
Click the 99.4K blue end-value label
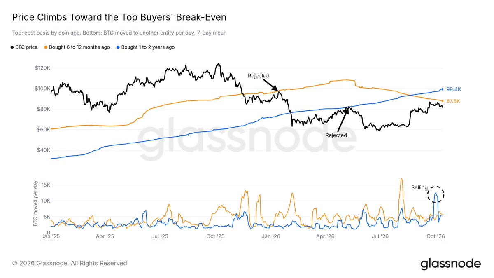click(453, 89)
